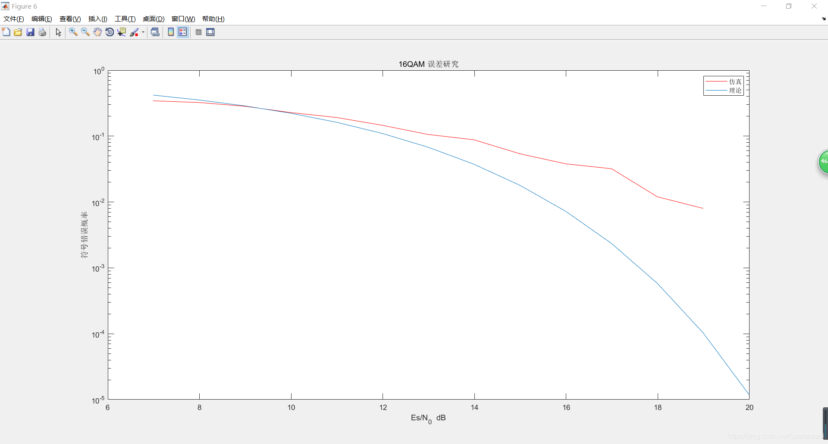This screenshot has width=828, height=444.
Task: Open the 查看(V) menu
Action: coord(70,19)
